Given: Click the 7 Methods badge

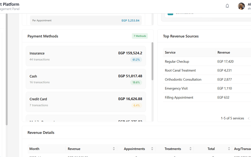Looking at the screenshot, I should (x=140, y=36).
